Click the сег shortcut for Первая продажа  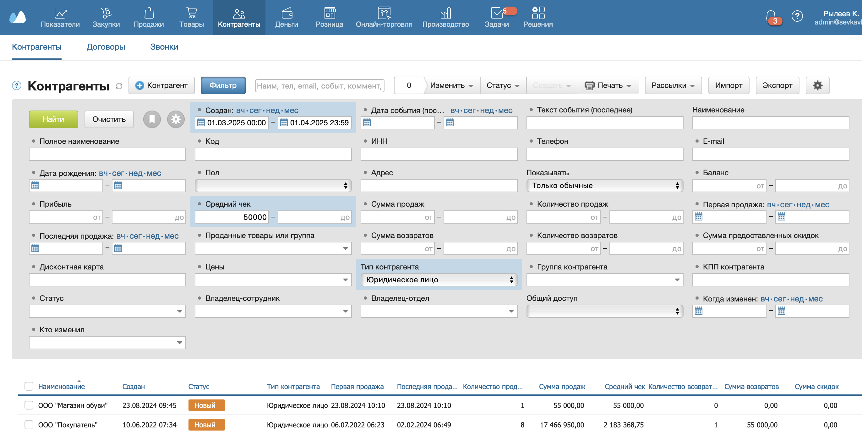click(786, 205)
